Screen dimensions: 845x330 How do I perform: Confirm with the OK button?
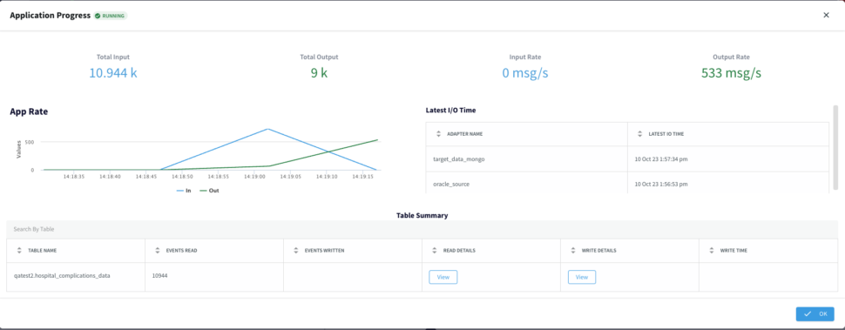point(815,313)
